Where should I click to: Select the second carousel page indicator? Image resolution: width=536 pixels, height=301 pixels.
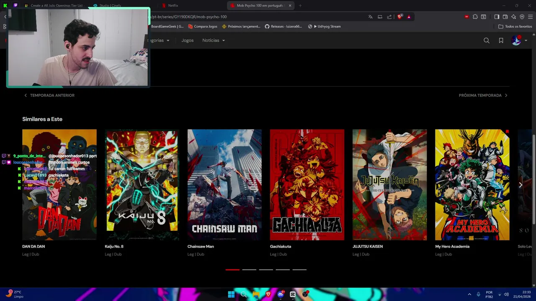point(249,270)
